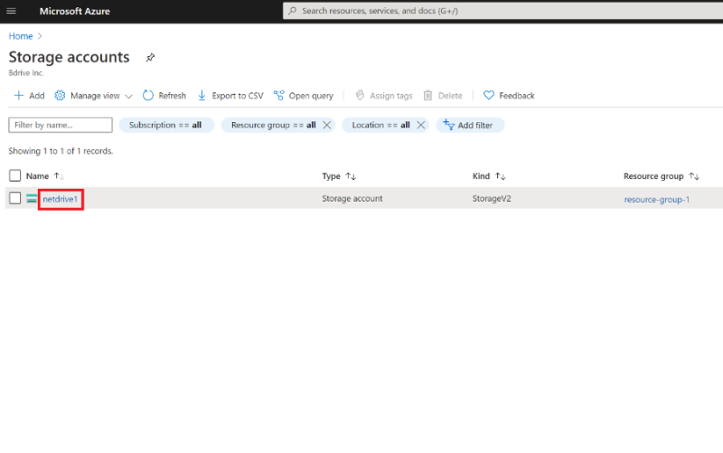The height and width of the screenshot is (453, 723).
Task: Click the Kind column header
Action: click(x=481, y=175)
